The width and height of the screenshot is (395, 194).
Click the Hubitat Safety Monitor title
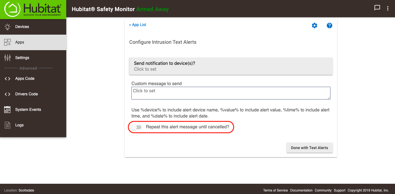click(103, 9)
